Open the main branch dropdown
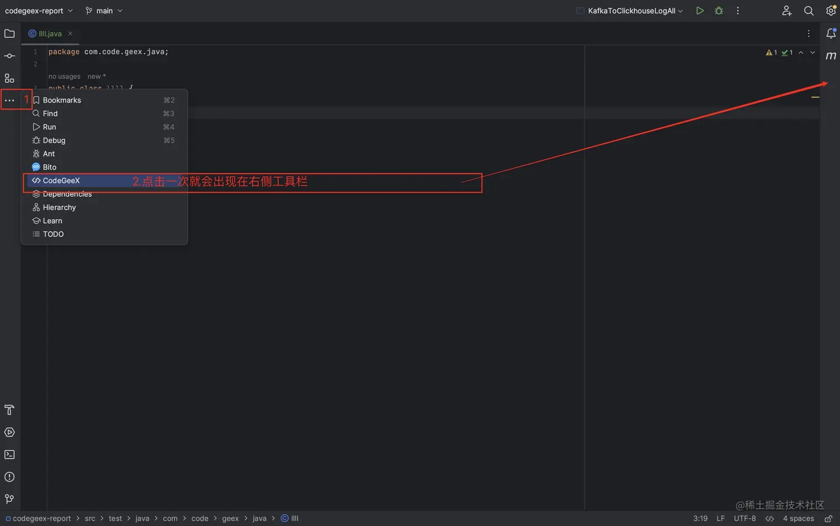840x526 pixels. click(104, 11)
